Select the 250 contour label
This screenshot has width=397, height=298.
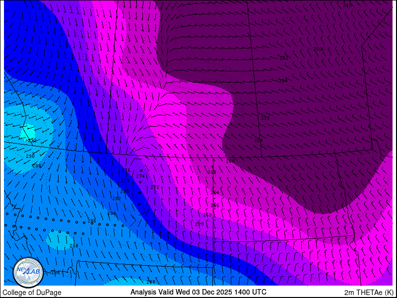coord(318,49)
